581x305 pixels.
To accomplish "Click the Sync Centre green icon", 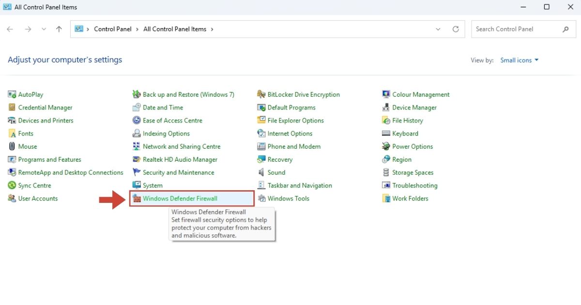I will pos(12,185).
